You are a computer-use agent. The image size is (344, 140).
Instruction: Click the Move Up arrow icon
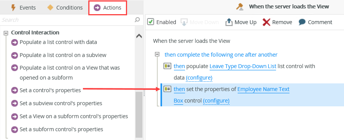[229, 22]
